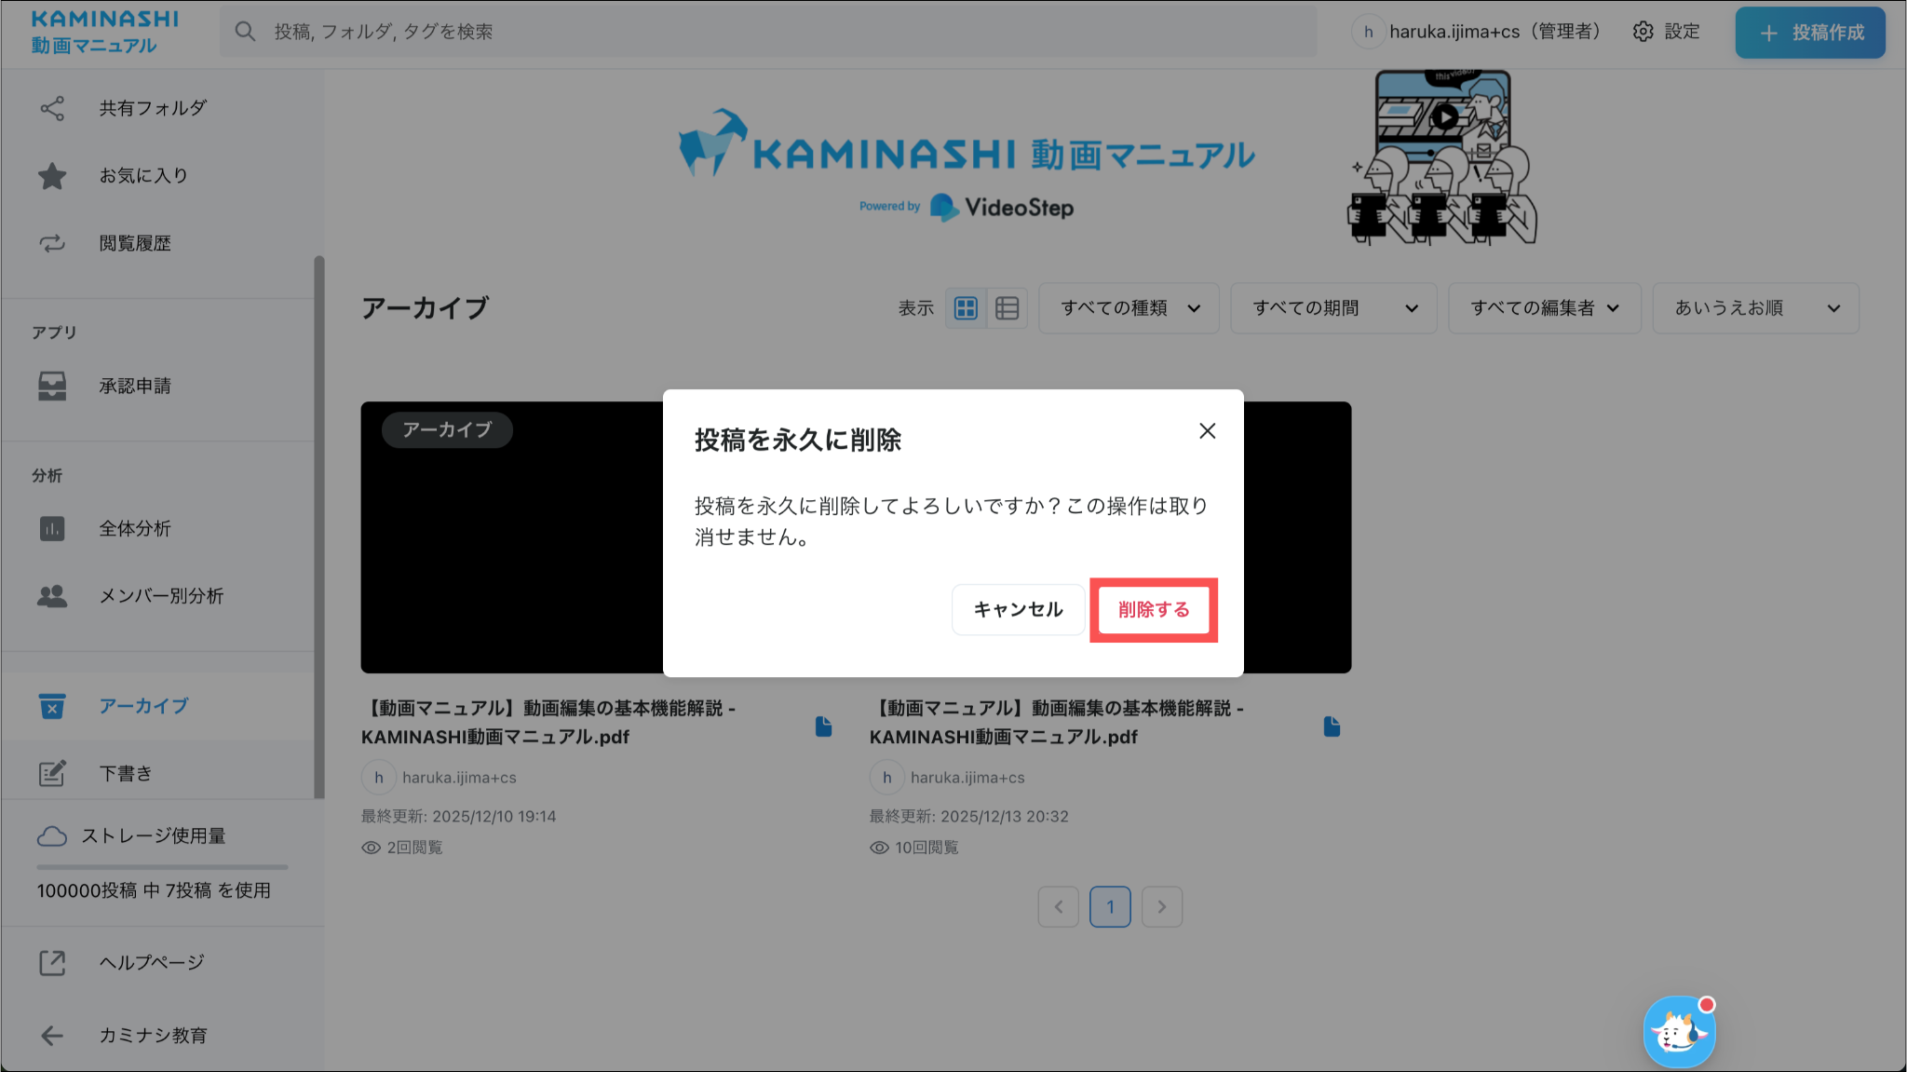Click the 下書き draft edit icon
Screen dimensions: 1907x1072
point(52,773)
